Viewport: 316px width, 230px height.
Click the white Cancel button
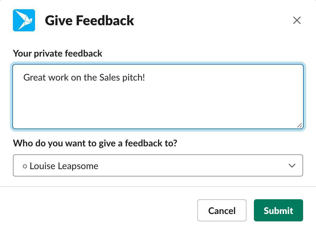click(222, 210)
